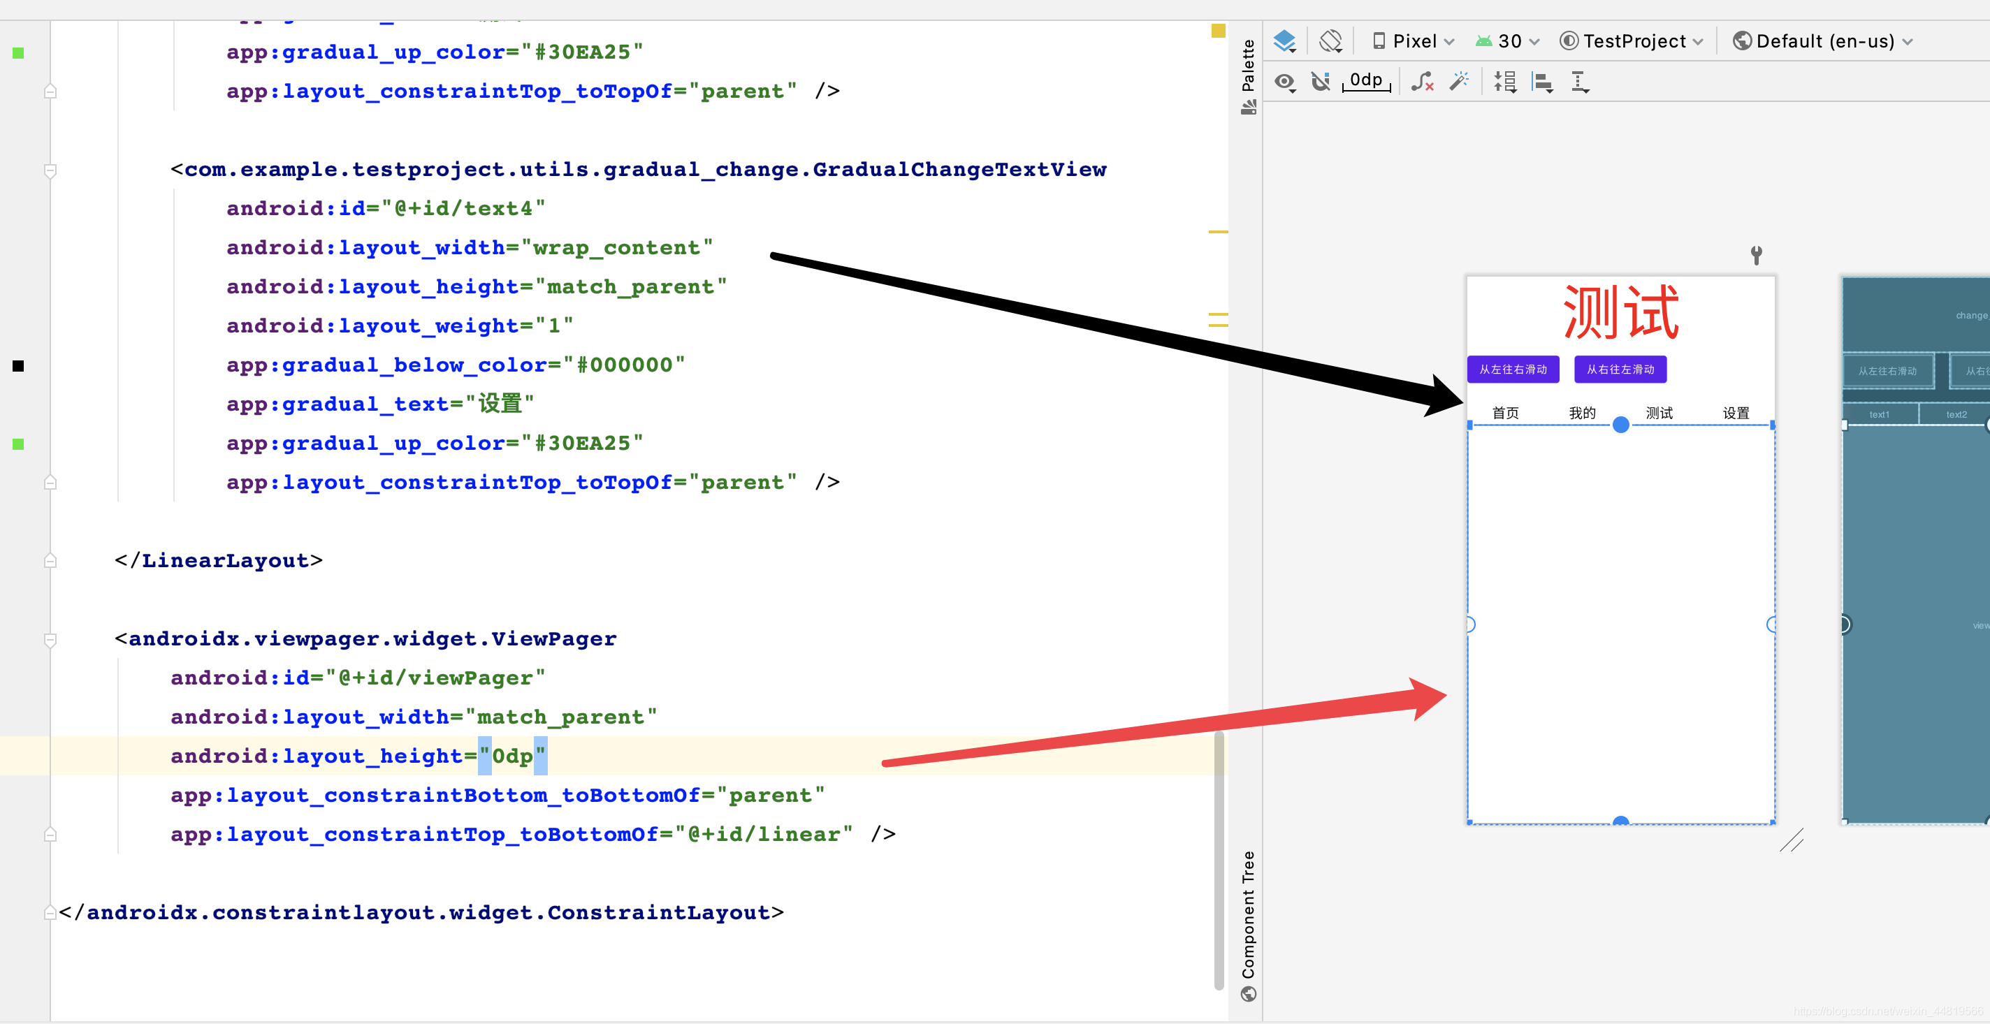Open the Guidelines tool menu
The width and height of the screenshot is (1990, 1024).
pos(1580,81)
